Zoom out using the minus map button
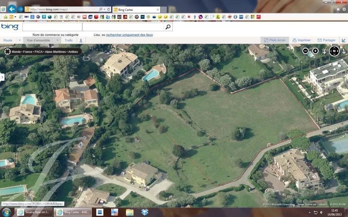348x217 pixels. (x=306, y=51)
